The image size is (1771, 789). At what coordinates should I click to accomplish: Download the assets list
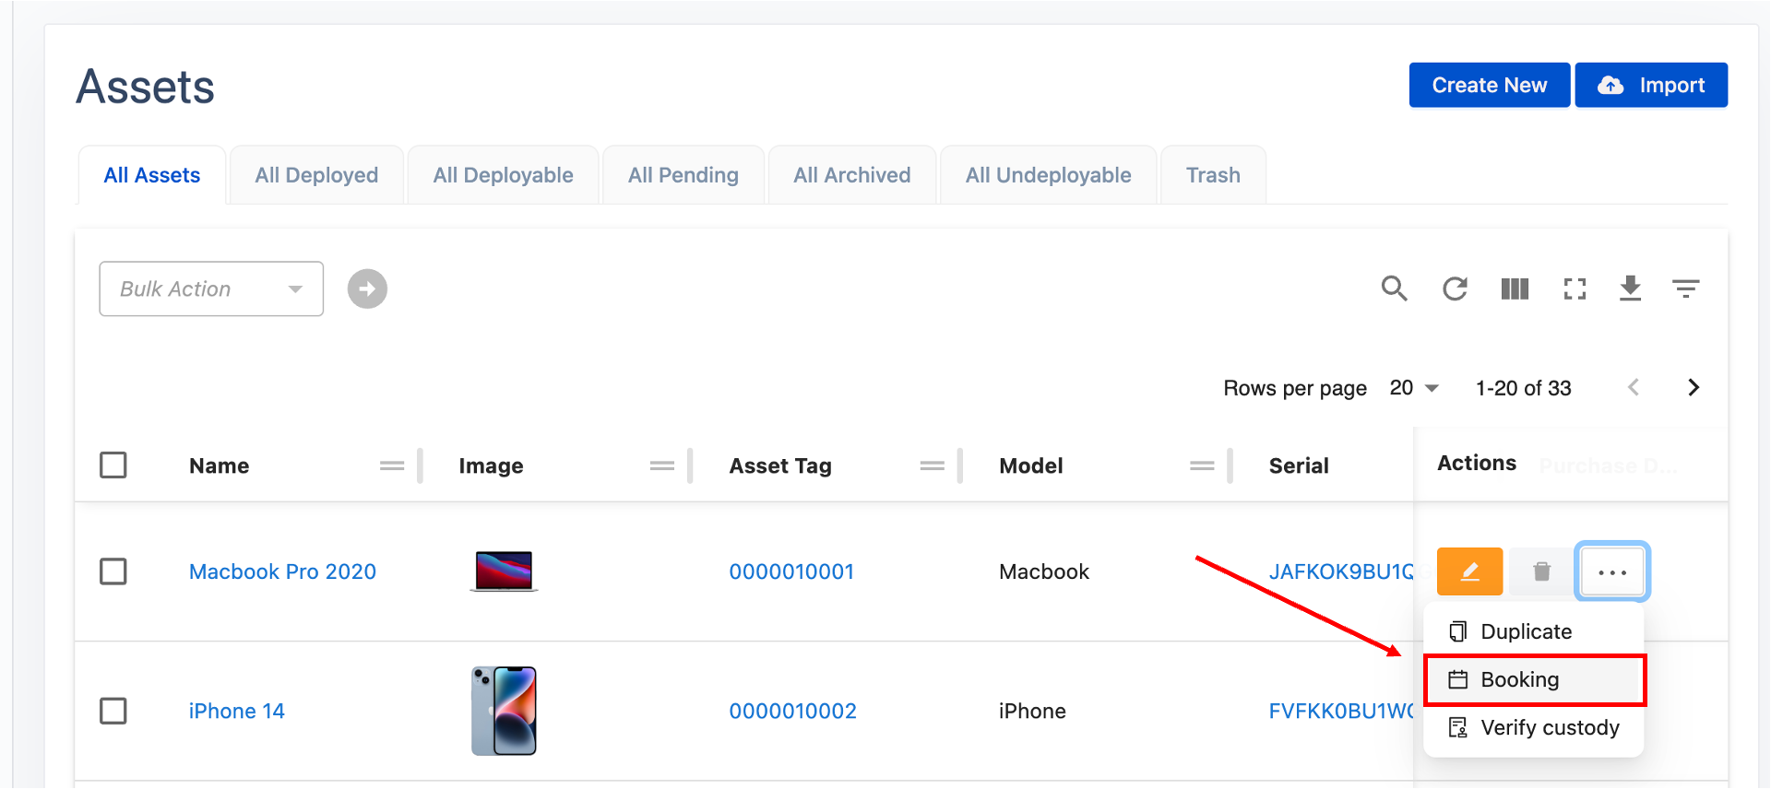click(1630, 289)
